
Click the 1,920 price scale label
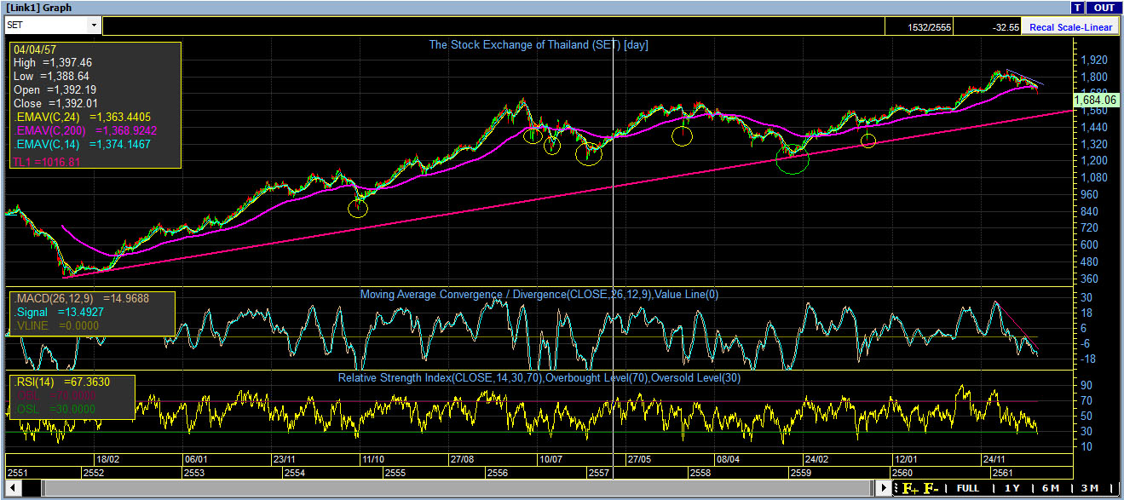pos(1096,60)
